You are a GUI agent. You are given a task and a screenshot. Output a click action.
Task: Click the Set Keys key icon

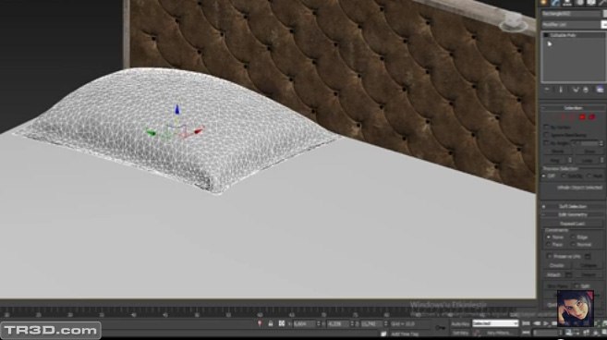pyautogui.click(x=441, y=328)
